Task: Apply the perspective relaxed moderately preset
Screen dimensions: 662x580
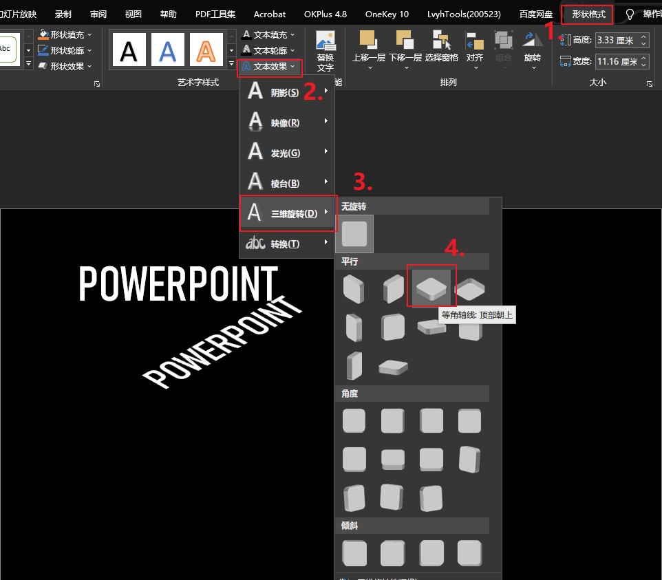Action: 393,460
